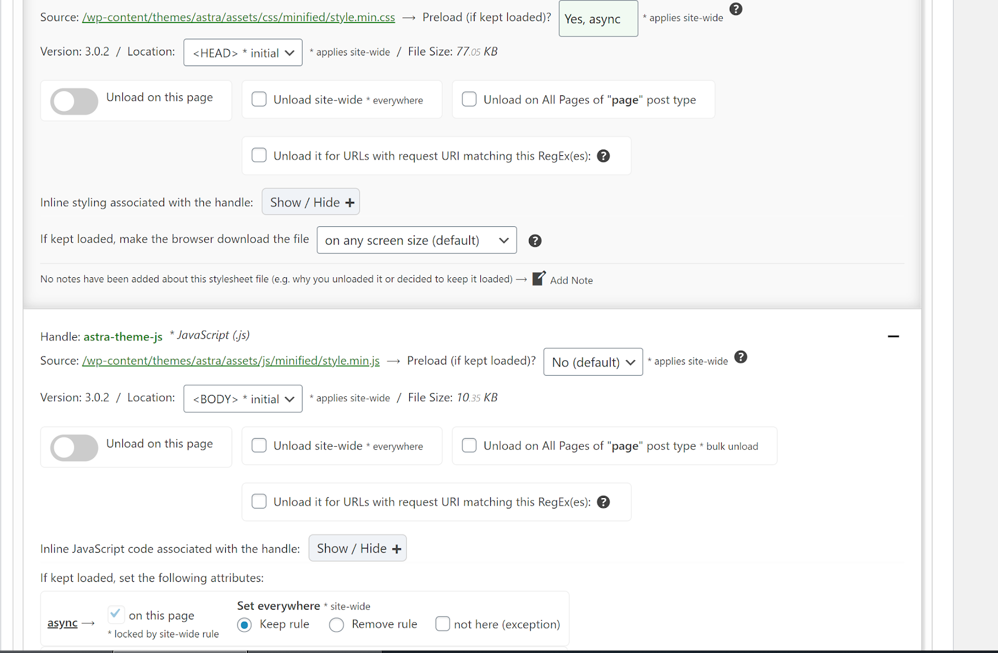This screenshot has width=998, height=653.
Task: Collapse astra-theme-js section with minus icon
Action: pyautogui.click(x=893, y=336)
